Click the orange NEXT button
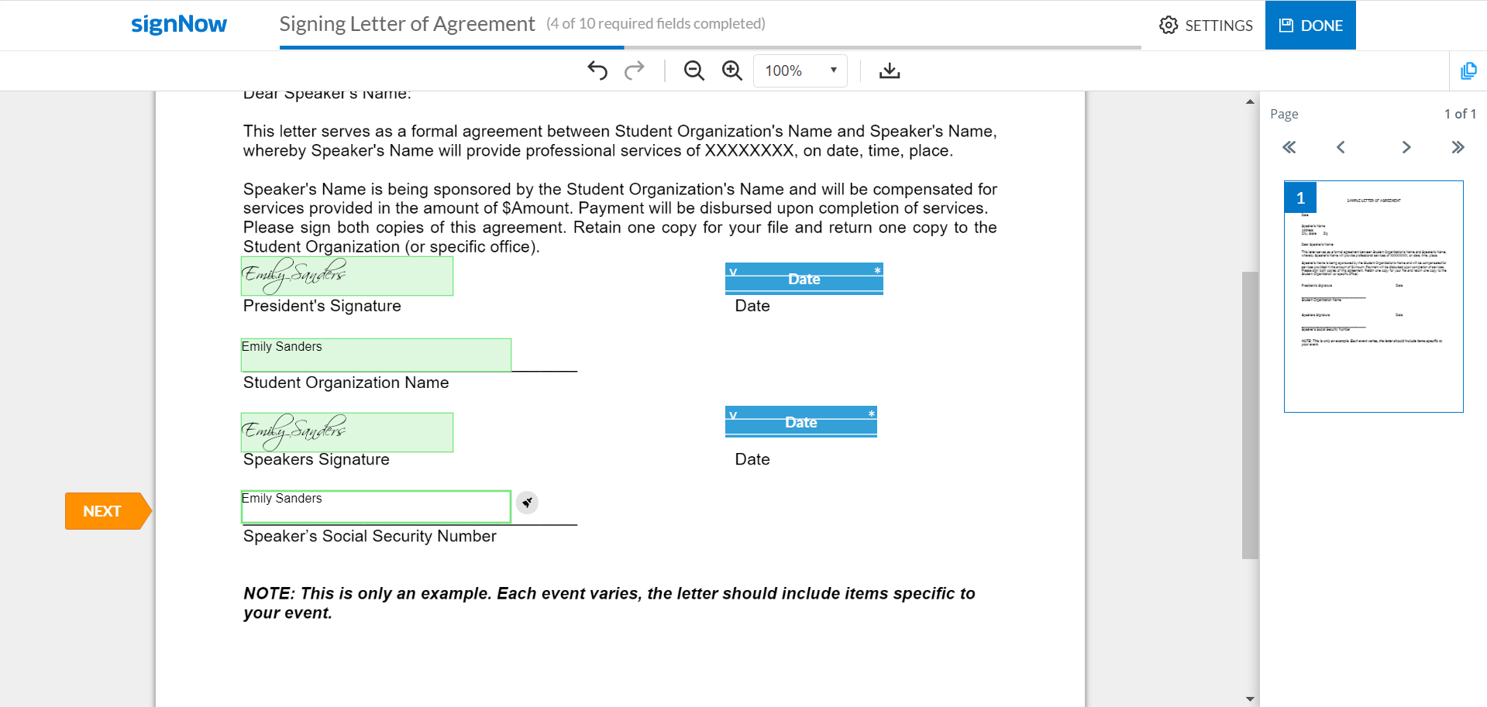1487x707 pixels. [108, 511]
